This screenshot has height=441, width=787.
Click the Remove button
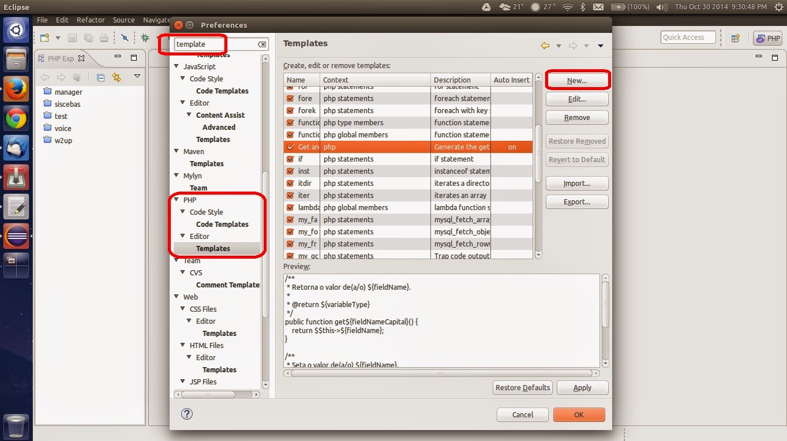point(577,117)
